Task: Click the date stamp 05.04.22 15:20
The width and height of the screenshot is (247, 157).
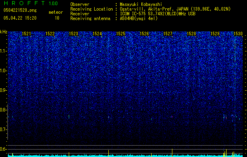Action: pos(20,18)
